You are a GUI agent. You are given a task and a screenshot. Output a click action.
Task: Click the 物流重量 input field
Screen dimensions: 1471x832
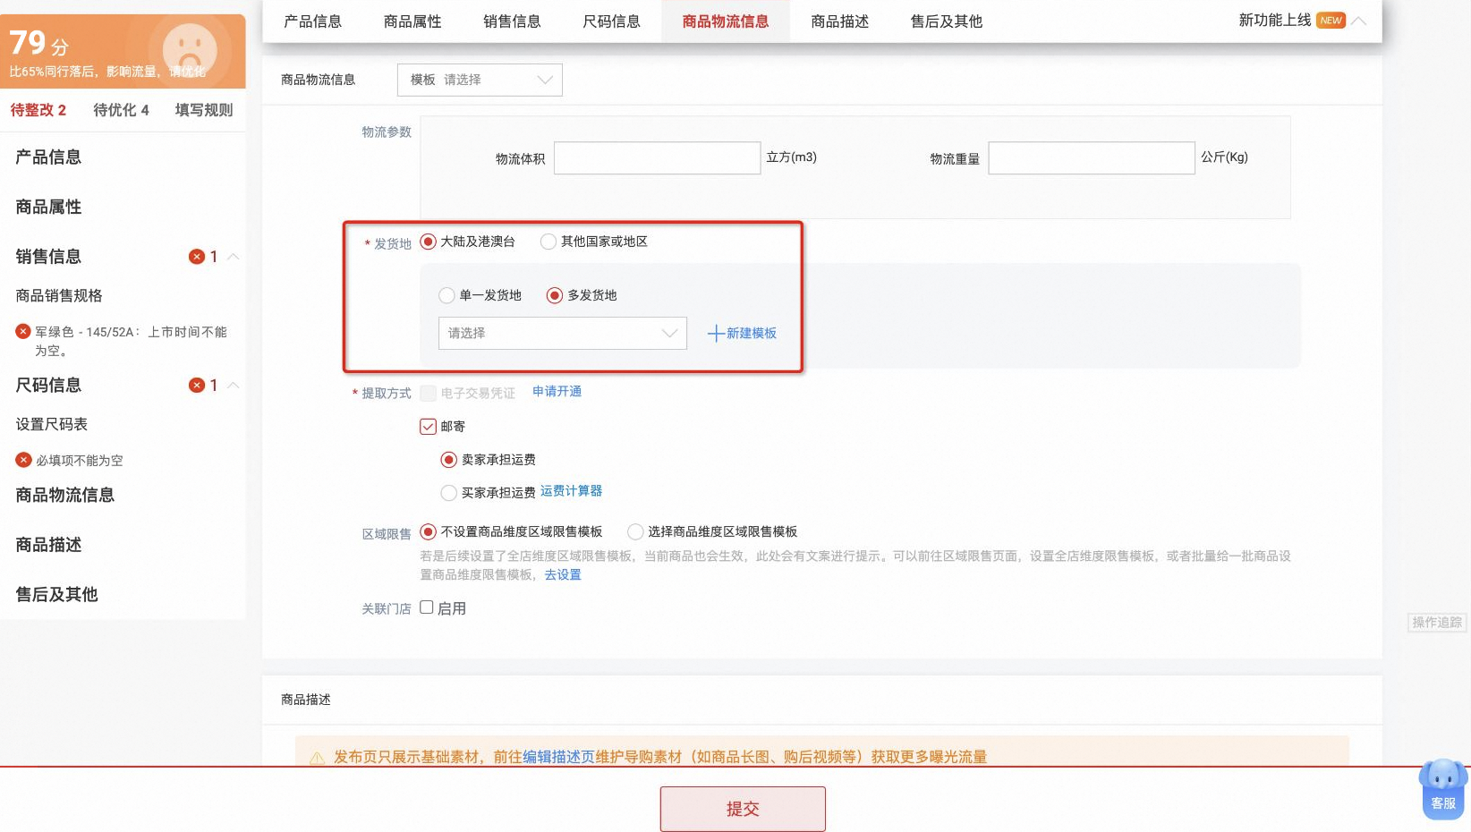(x=1092, y=158)
